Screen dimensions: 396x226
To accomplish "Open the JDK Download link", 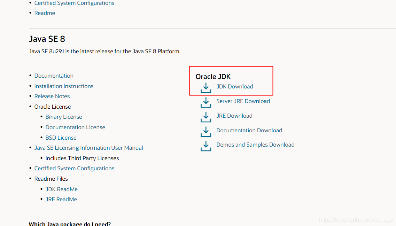I will (235, 87).
